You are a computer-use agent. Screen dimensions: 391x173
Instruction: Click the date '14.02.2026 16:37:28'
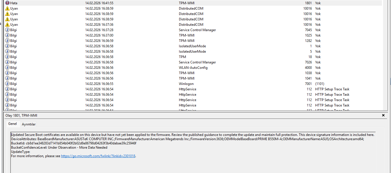[99, 30]
